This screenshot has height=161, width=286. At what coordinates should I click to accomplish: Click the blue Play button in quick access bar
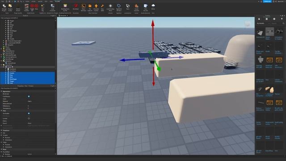(x=15, y=1)
